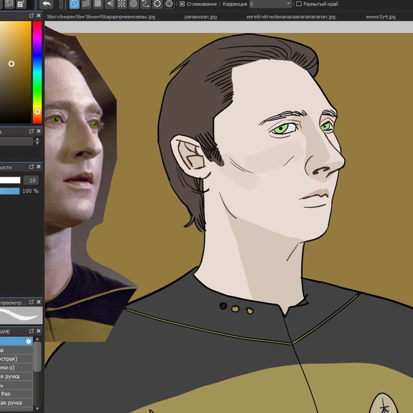Click the brush list scrollbar thumb
413x413 pixels.
coord(38,357)
